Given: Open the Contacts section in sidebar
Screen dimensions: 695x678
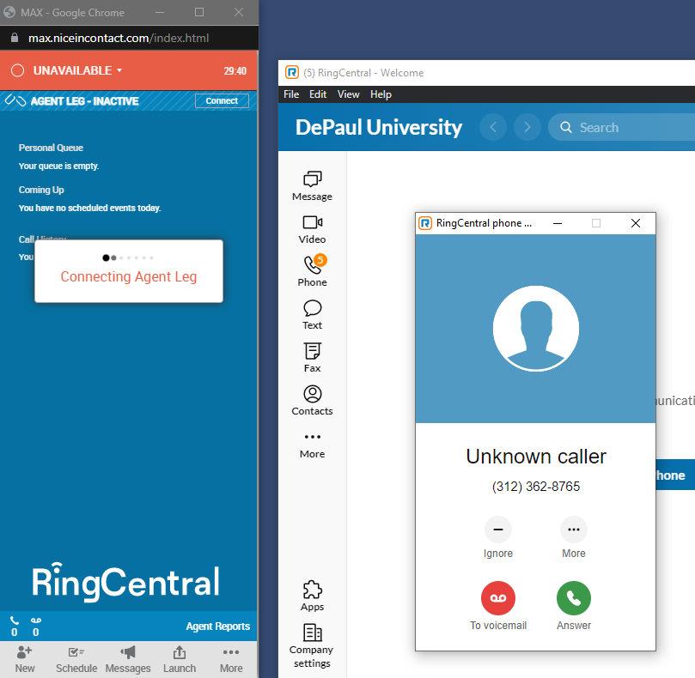Looking at the screenshot, I should (x=312, y=400).
